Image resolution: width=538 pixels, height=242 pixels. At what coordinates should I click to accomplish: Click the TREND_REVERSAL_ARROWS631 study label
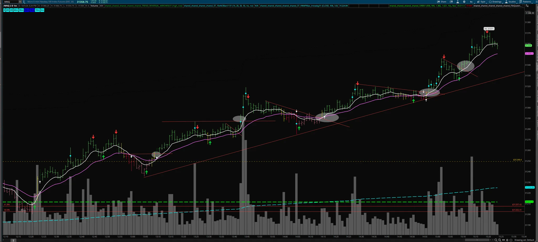coord(143,6)
